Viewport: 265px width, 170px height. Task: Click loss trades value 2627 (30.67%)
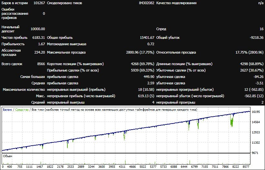(252, 70)
